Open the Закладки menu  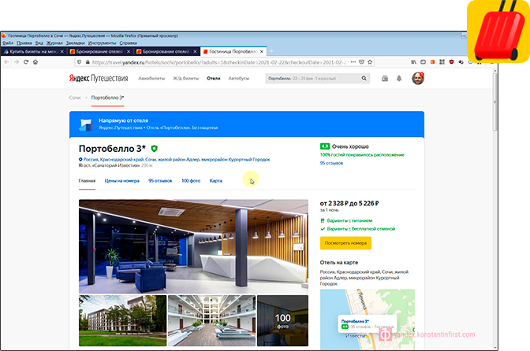coord(76,42)
